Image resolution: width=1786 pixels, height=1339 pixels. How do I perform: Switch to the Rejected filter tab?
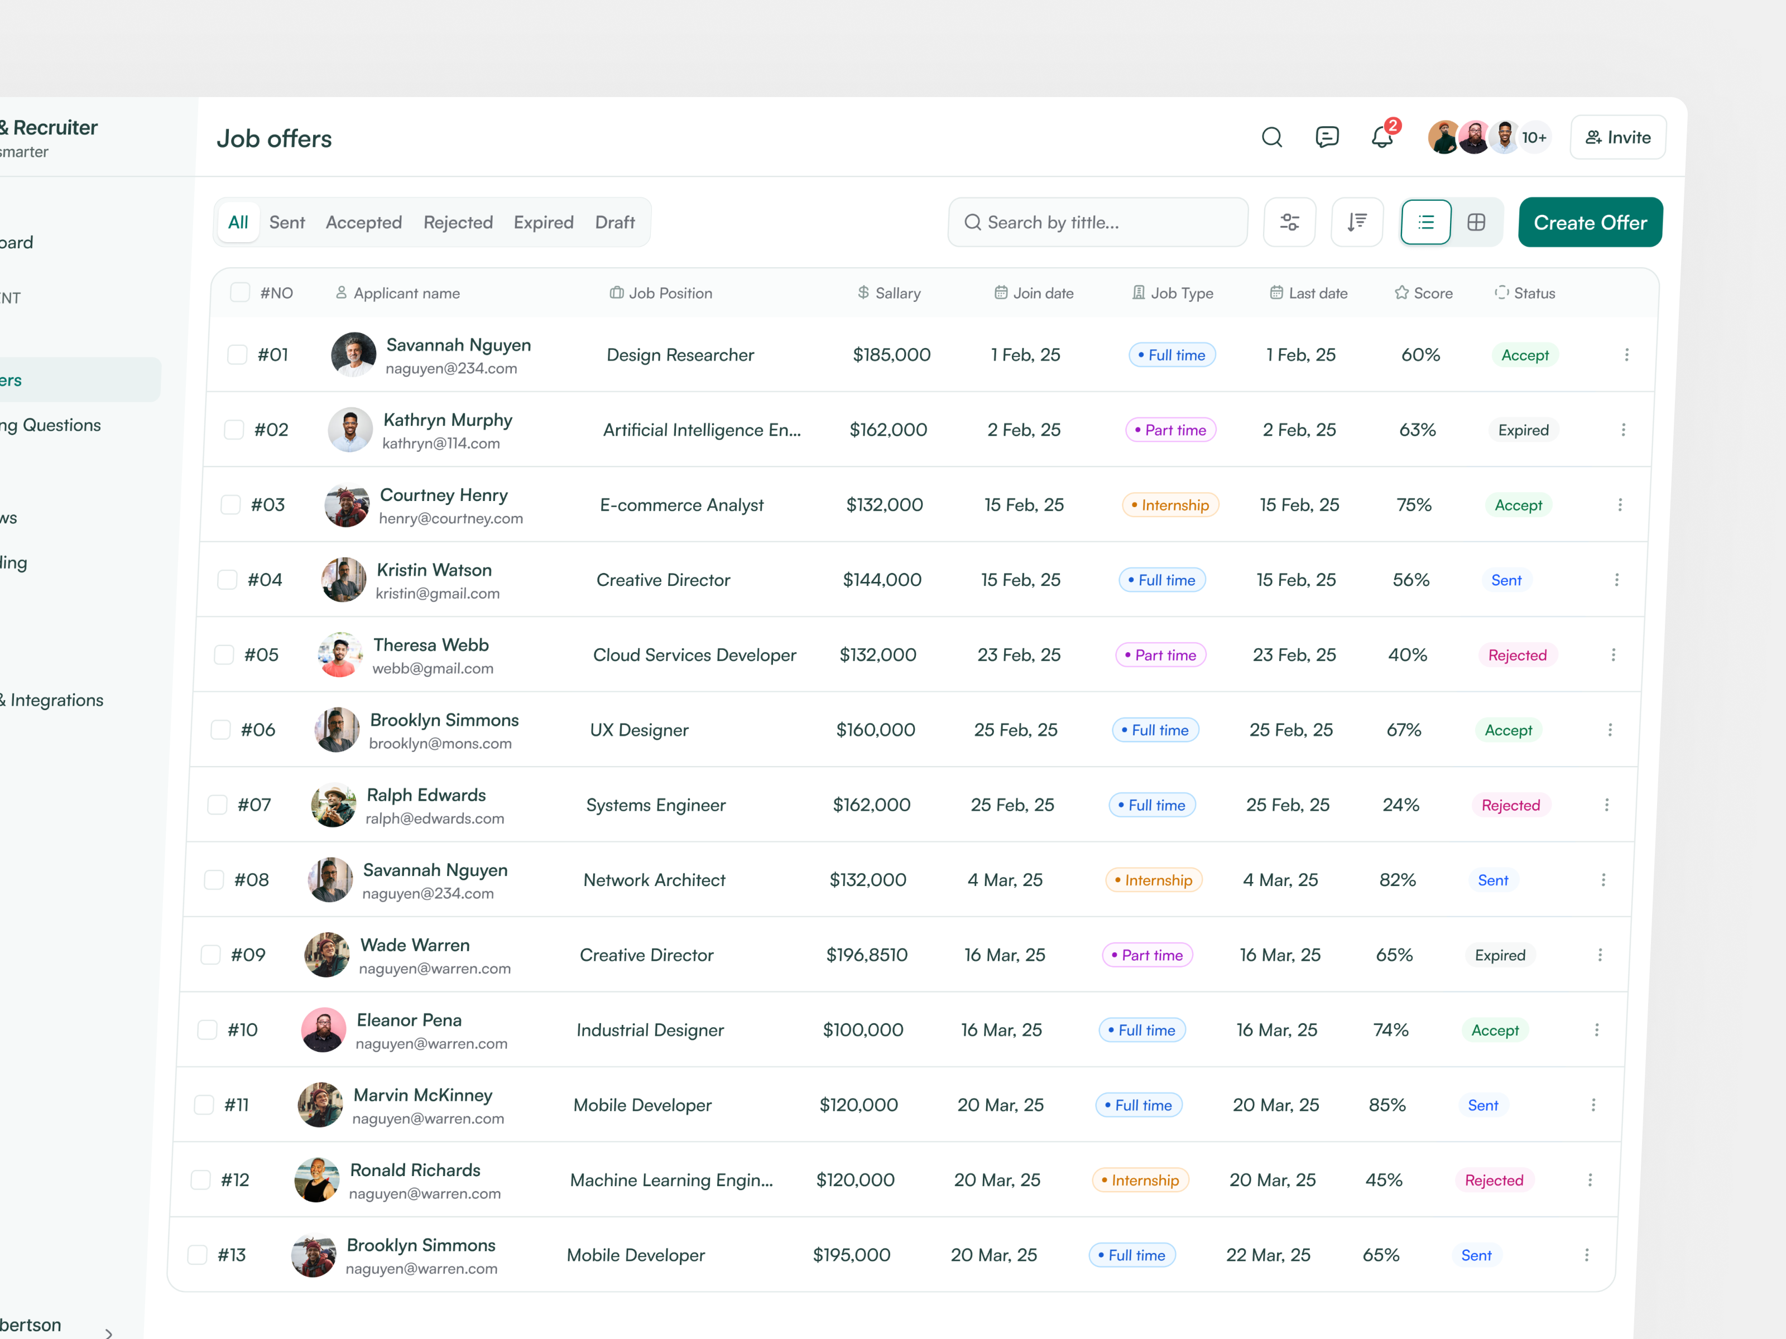(458, 222)
